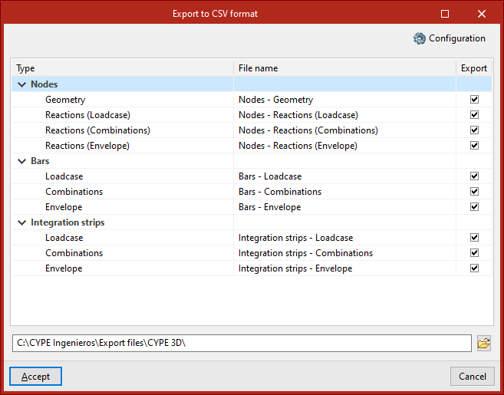The image size is (504, 395).
Task: Click the Configuration gear icon
Action: 419,38
